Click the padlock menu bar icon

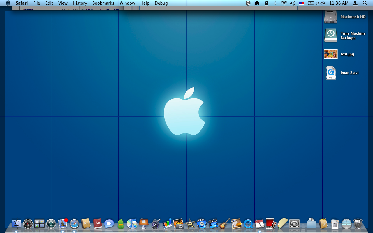(x=266, y=3)
